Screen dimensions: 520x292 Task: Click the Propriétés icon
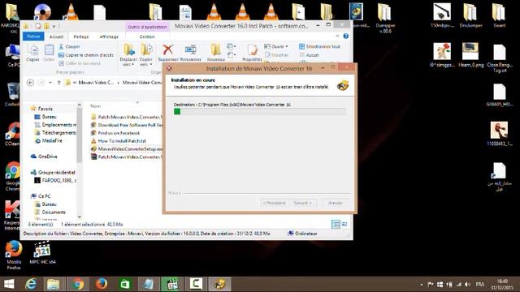coord(252,53)
